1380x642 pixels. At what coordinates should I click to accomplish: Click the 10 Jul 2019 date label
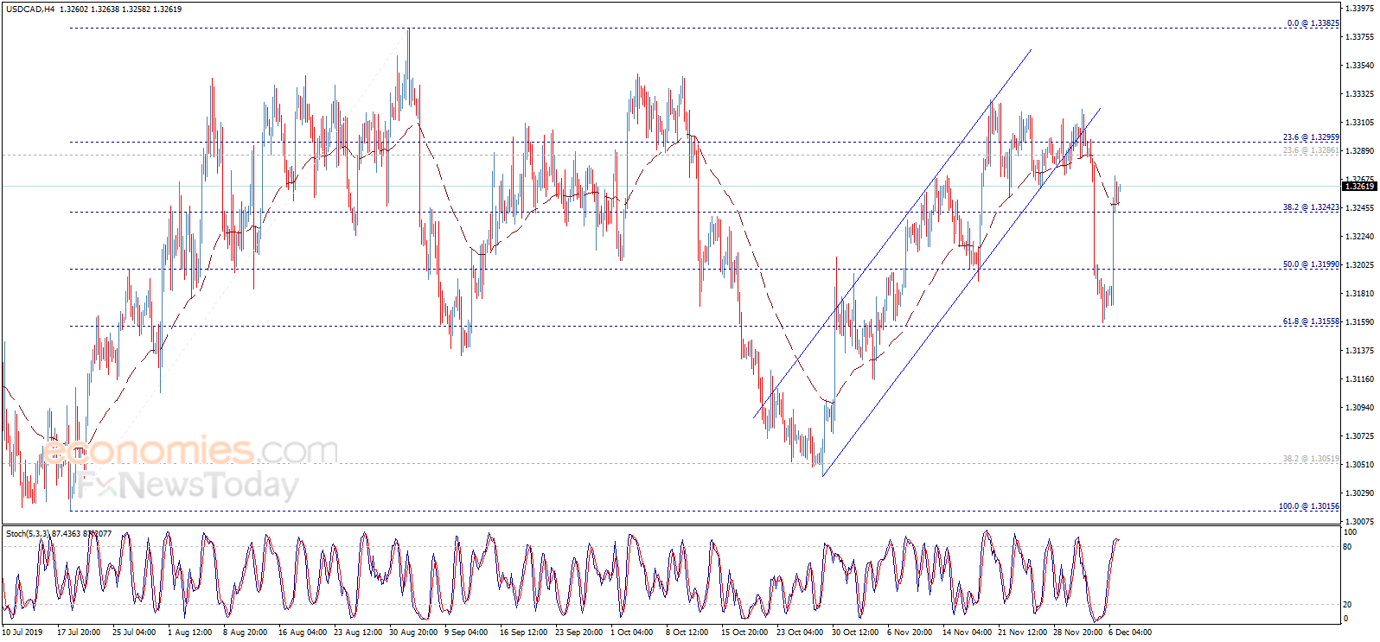pos(22,632)
